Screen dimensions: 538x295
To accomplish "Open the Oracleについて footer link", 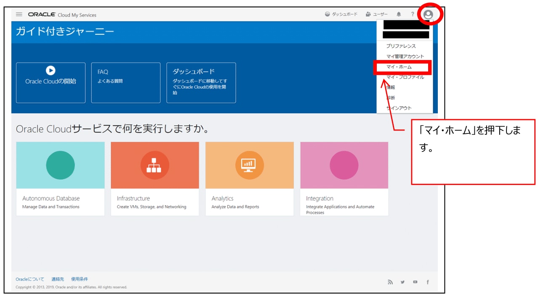I will point(30,279).
